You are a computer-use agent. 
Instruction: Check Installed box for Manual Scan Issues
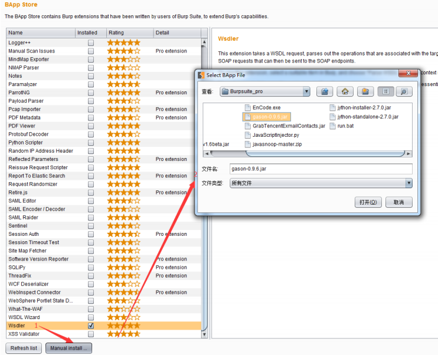pyautogui.click(x=91, y=51)
